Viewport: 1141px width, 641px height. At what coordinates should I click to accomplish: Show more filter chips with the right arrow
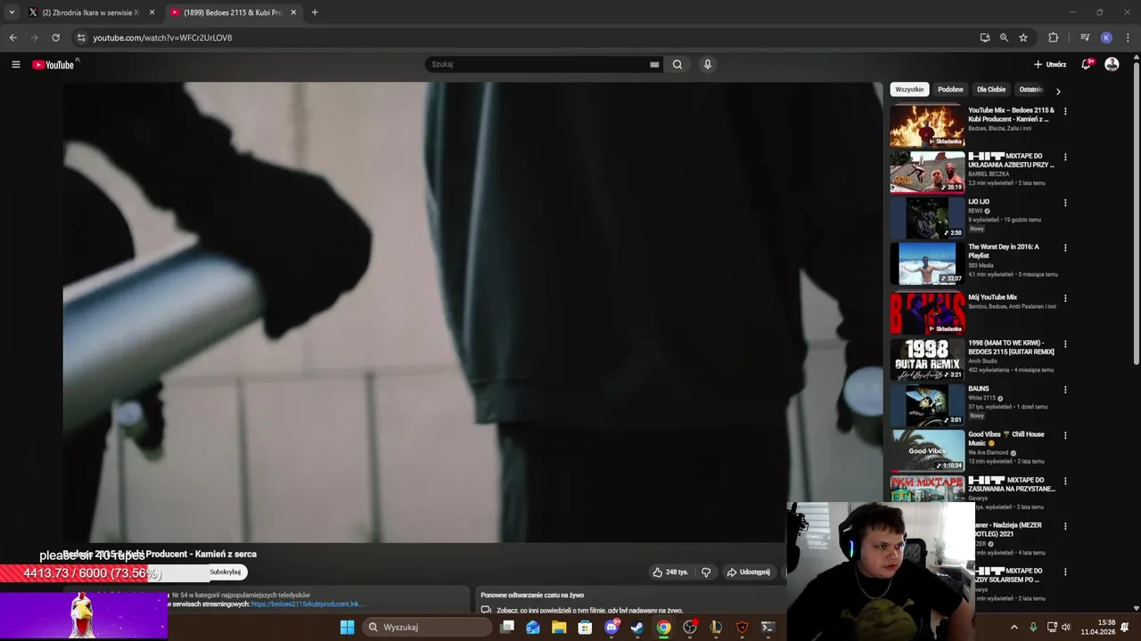point(1058,91)
